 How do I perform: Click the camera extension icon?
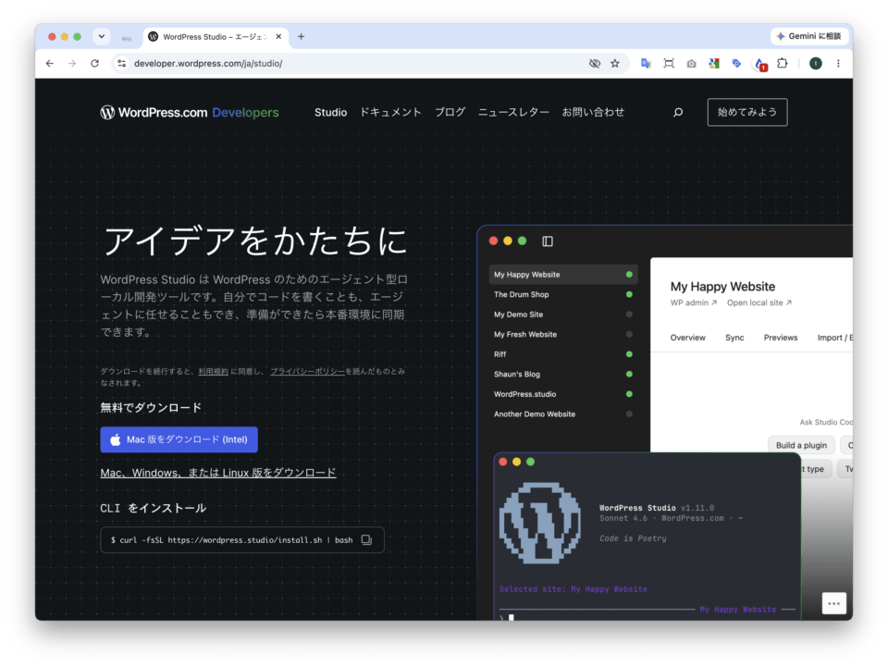tap(692, 64)
